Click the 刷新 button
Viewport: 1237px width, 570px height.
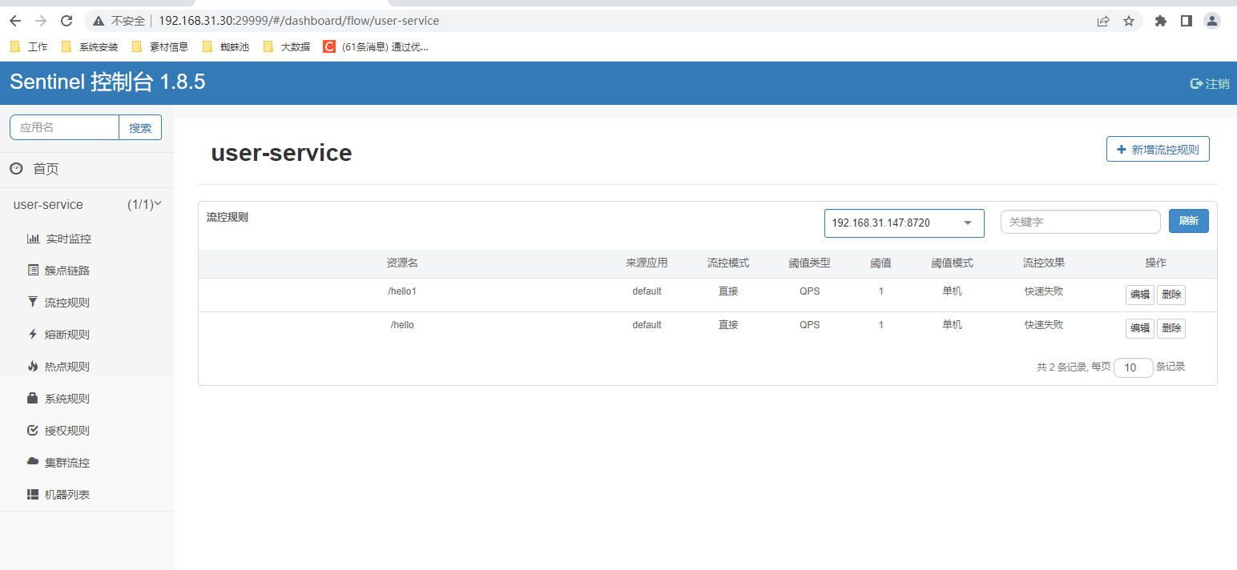[x=1189, y=221]
